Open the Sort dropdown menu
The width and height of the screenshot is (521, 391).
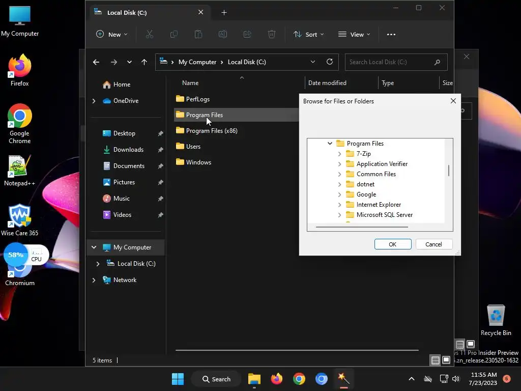pos(309,34)
